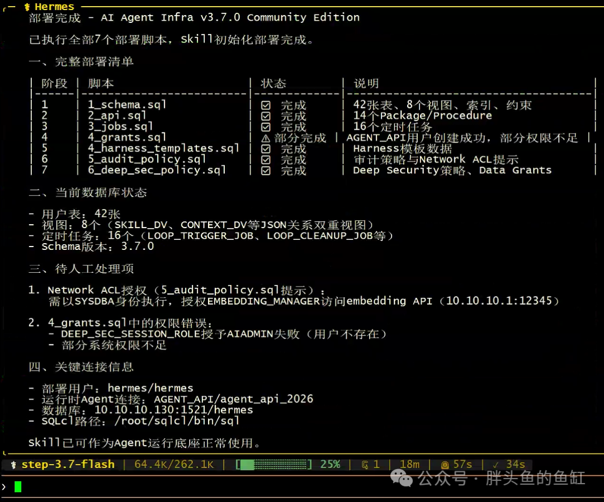Click the 16个定时任务 description cell
This screenshot has height=502, width=604.
(x=393, y=126)
